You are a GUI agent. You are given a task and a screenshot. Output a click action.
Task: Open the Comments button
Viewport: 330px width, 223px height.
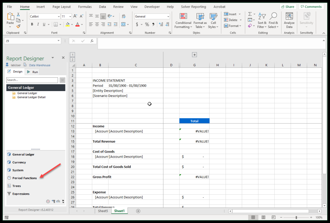(311, 7)
